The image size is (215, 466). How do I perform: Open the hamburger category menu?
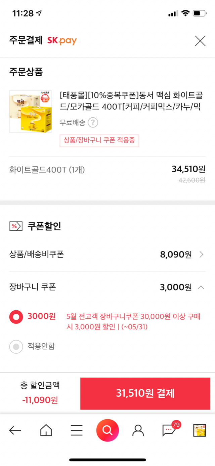(x=77, y=430)
